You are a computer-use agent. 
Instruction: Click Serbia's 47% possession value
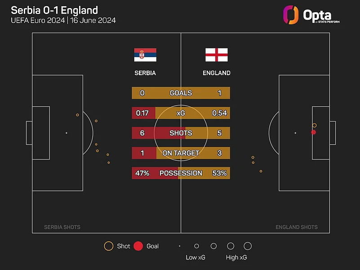[x=142, y=173]
